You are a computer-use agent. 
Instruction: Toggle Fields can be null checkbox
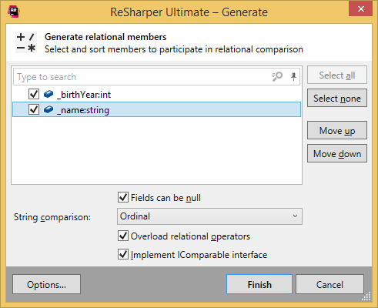point(123,197)
